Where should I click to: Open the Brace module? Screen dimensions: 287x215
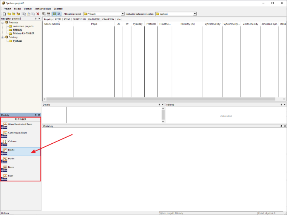point(20,168)
